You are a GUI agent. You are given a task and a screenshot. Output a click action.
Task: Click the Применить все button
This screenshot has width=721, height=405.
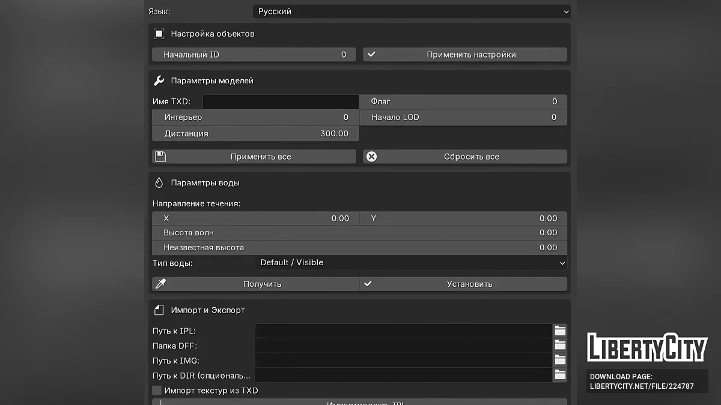click(254, 157)
